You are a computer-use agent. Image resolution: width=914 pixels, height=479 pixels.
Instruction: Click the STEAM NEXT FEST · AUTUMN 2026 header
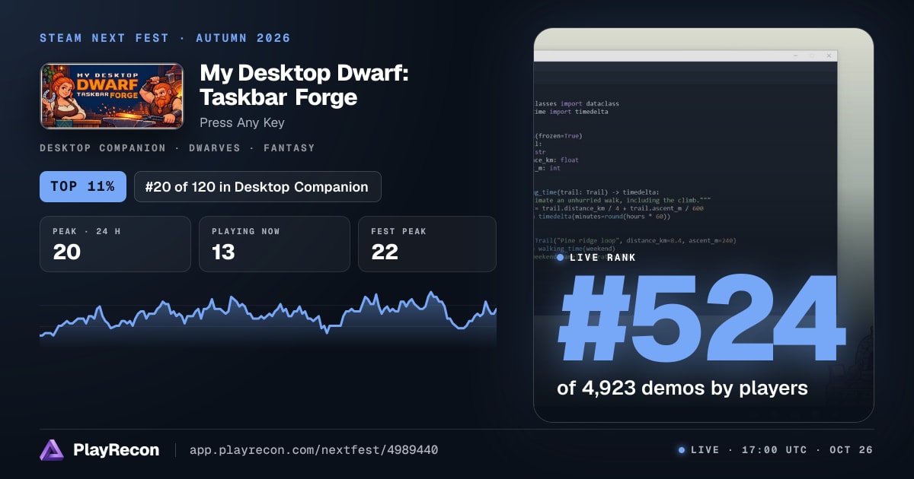(165, 38)
